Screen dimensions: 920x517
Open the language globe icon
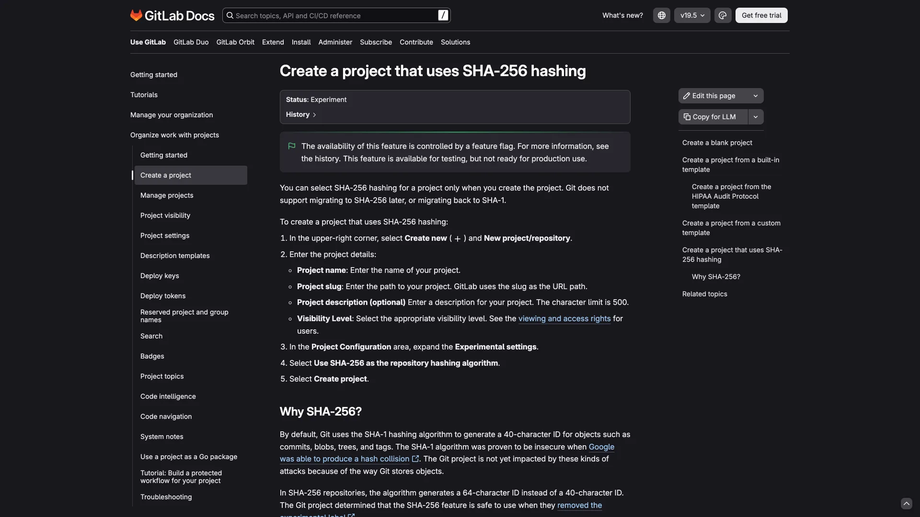pos(661,15)
